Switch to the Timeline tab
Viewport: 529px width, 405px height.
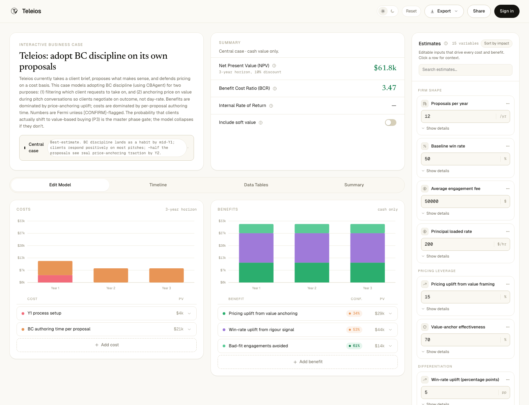tap(158, 185)
